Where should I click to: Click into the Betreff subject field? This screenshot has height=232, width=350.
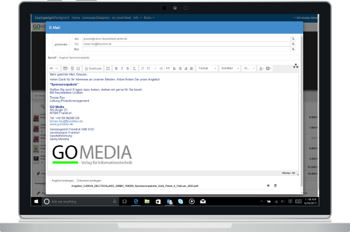point(178,57)
